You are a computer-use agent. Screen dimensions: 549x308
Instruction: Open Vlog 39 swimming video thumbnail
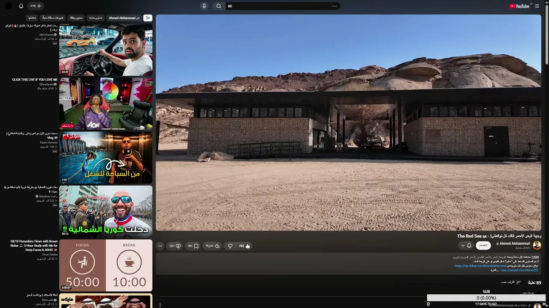(106, 157)
